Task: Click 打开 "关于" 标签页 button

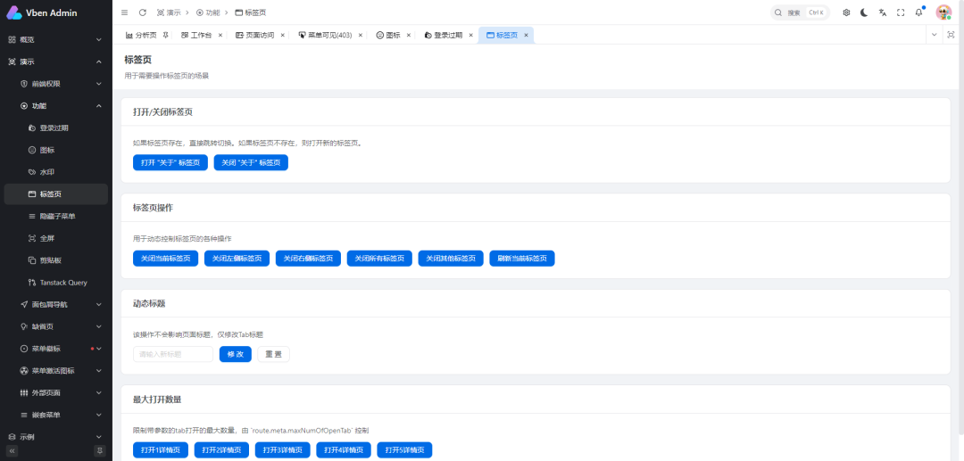Action: [170, 162]
